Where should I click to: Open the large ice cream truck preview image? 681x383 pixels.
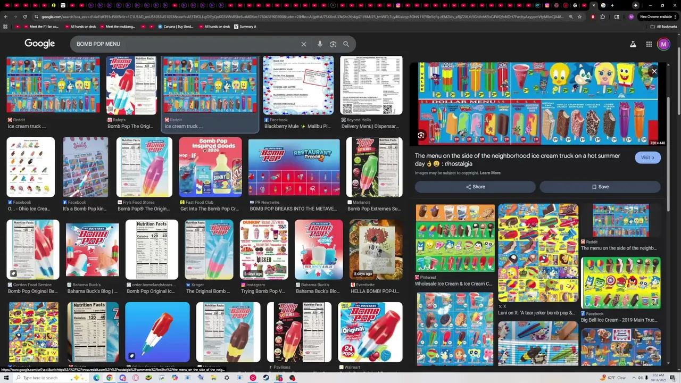(x=538, y=104)
